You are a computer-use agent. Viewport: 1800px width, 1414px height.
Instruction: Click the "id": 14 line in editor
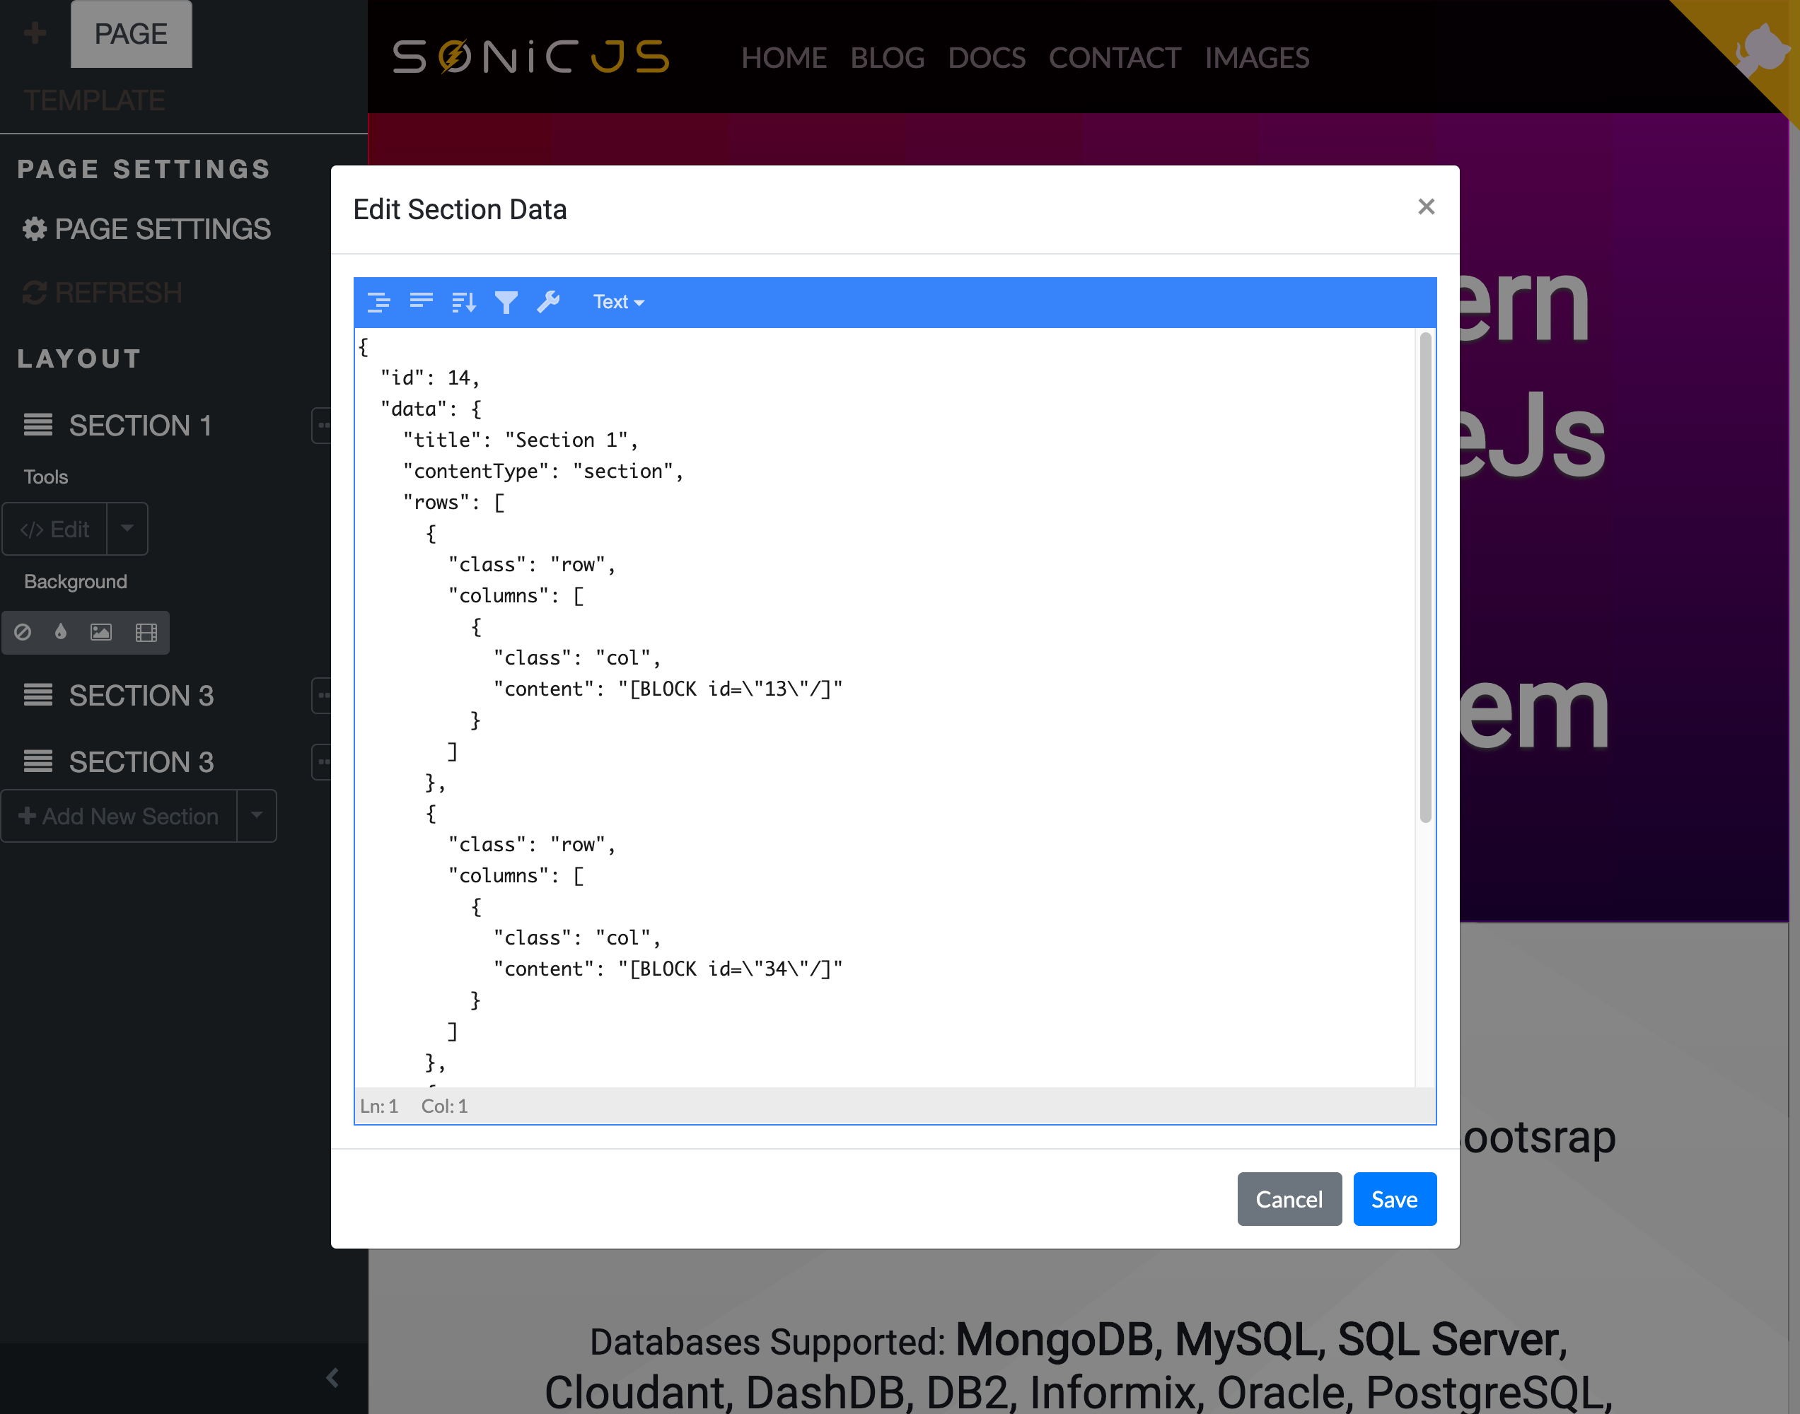[x=431, y=378]
